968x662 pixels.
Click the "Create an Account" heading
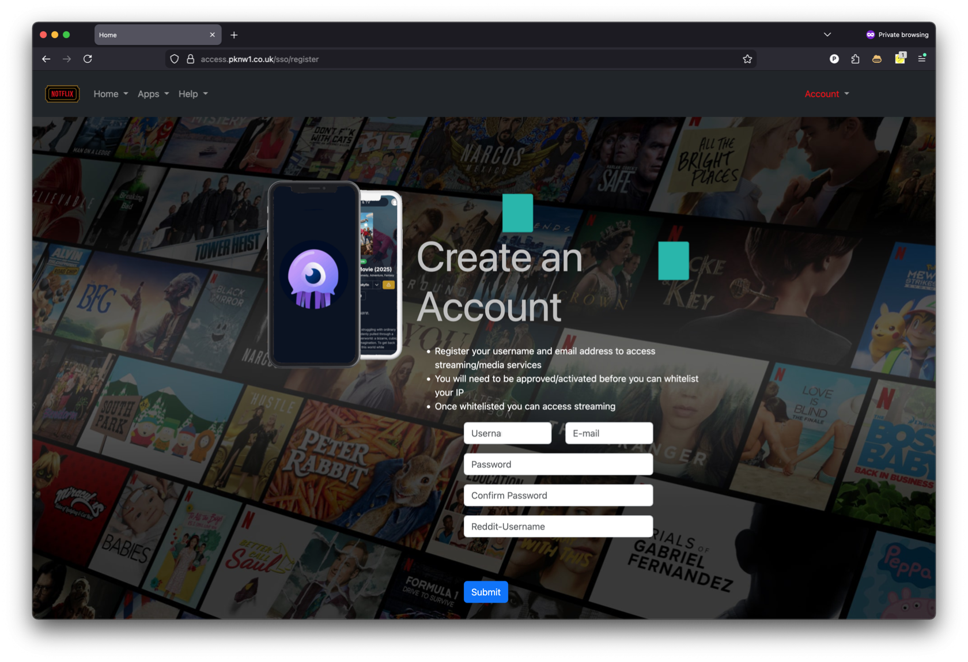click(x=500, y=282)
